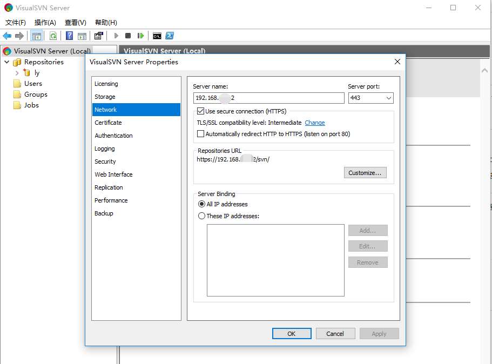Viewport: 492px width, 364px height.
Task: Open the Properties toolbar icon
Action: click(98, 36)
